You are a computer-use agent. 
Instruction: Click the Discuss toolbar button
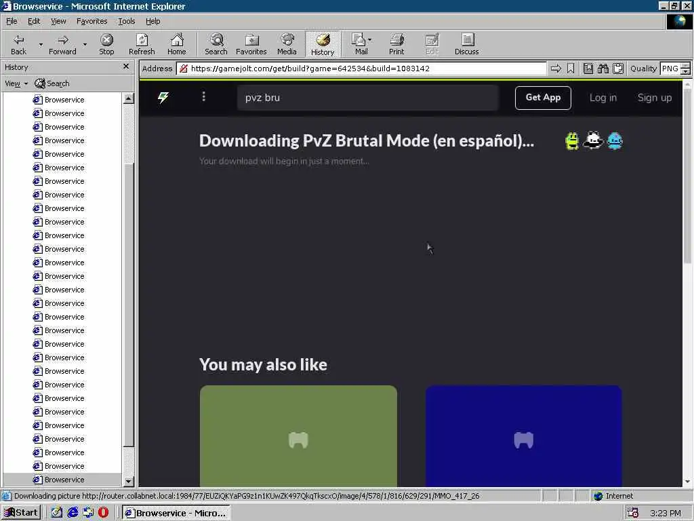coord(466,44)
